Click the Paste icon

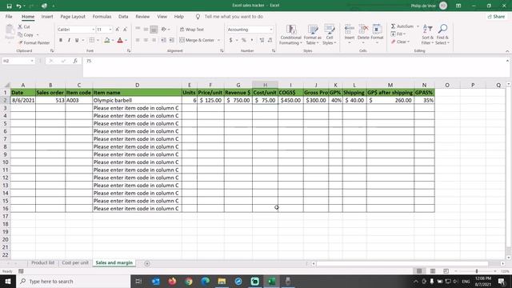pos(10,30)
